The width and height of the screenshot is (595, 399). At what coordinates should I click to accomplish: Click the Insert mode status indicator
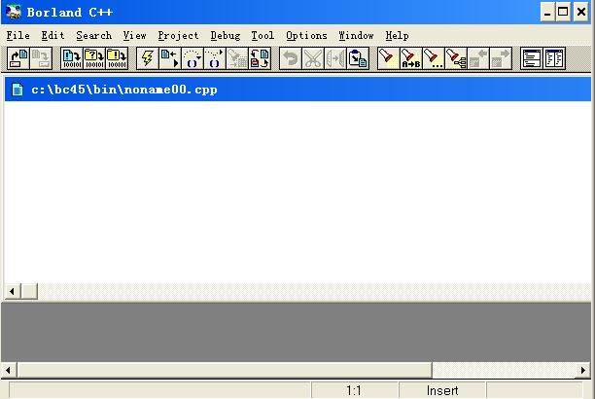pos(442,390)
